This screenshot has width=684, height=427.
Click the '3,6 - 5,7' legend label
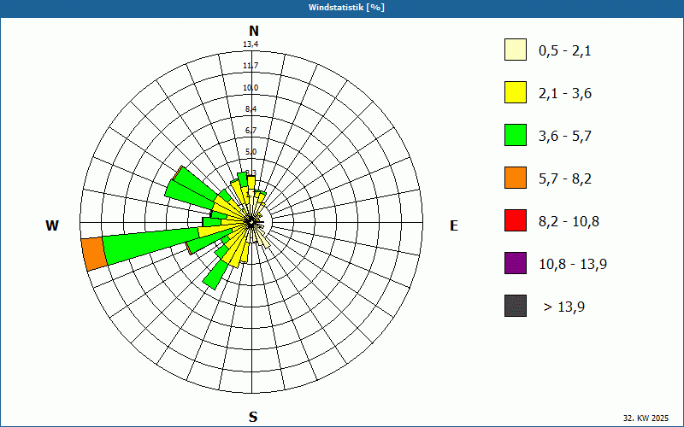565,137
